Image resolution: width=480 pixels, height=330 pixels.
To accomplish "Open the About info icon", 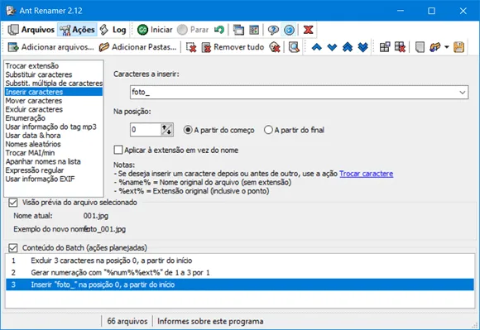I will coord(289,30).
